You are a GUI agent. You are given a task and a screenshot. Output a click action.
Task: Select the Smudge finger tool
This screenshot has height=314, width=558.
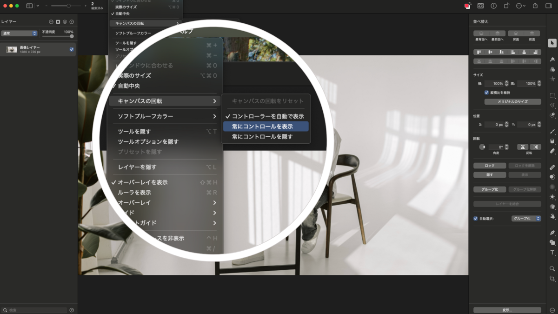click(x=552, y=216)
